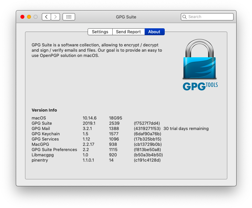This screenshot has width=252, height=208.
Task: Select the build value '1115'
Action: (113, 149)
